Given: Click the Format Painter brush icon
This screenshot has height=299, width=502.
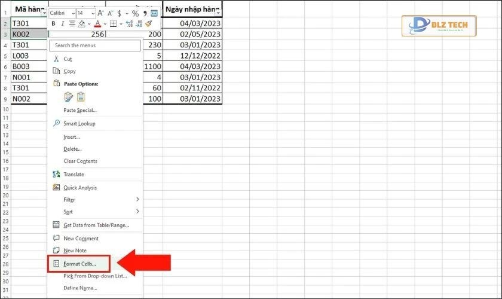Looking at the screenshot, I should [148, 23].
